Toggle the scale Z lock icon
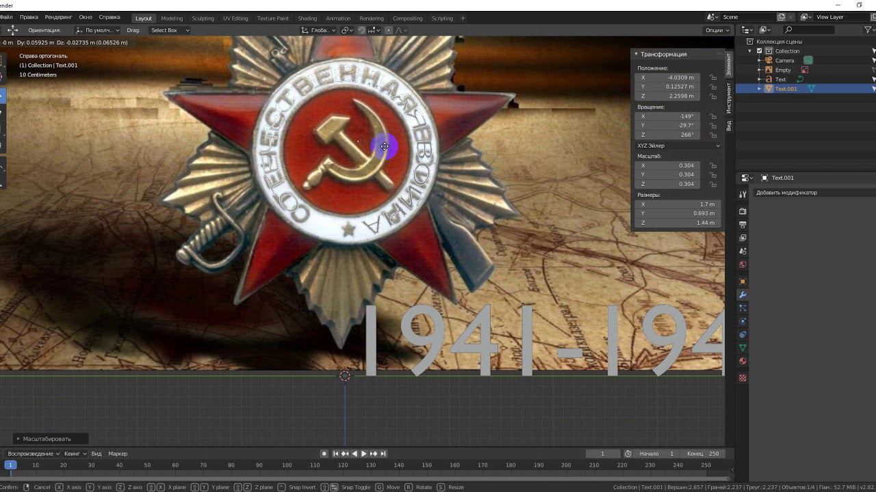 coord(713,184)
